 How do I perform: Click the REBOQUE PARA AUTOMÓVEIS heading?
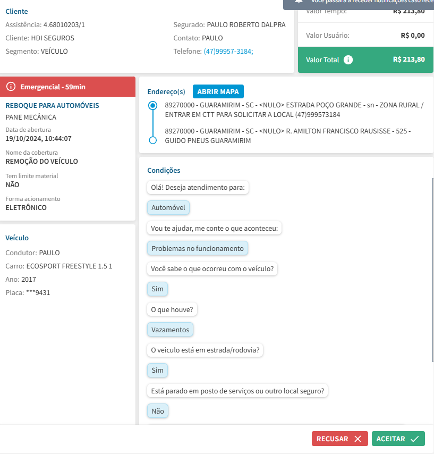click(52, 105)
